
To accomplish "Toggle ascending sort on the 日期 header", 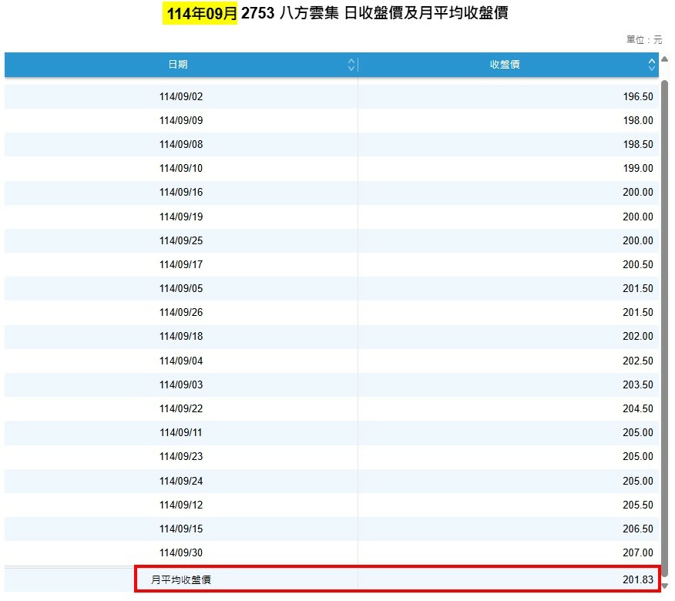I will tap(180, 65).
